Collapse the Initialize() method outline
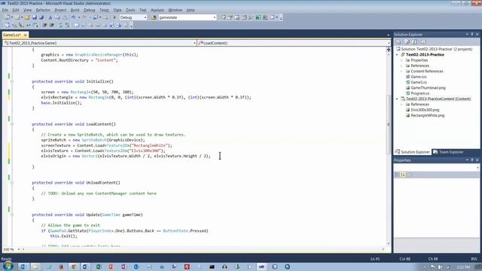This screenshot has height=271, width=482. pyautogui.click(x=12, y=81)
